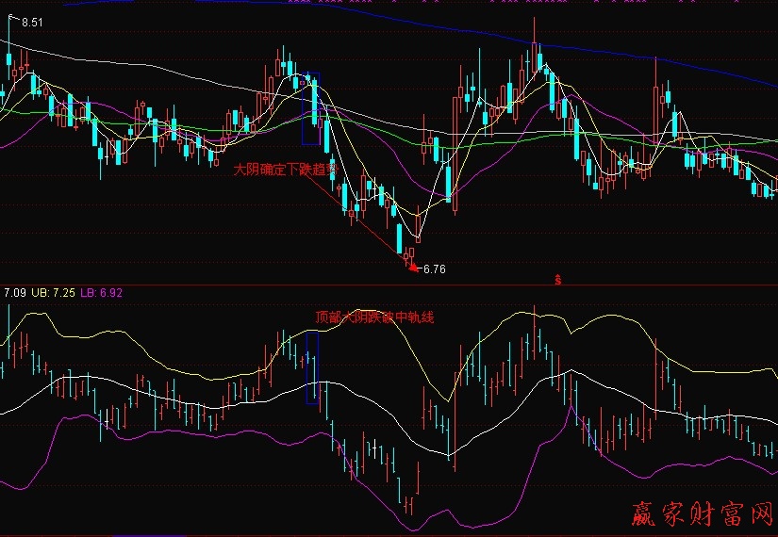Click the UB: 7.25 indicator label
The image size is (778, 537).
(x=53, y=293)
